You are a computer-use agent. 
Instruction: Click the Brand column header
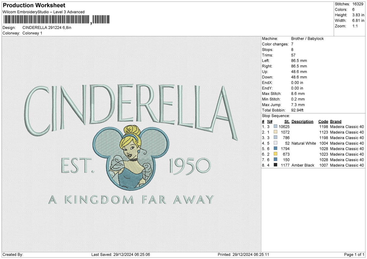[x=335, y=121]
